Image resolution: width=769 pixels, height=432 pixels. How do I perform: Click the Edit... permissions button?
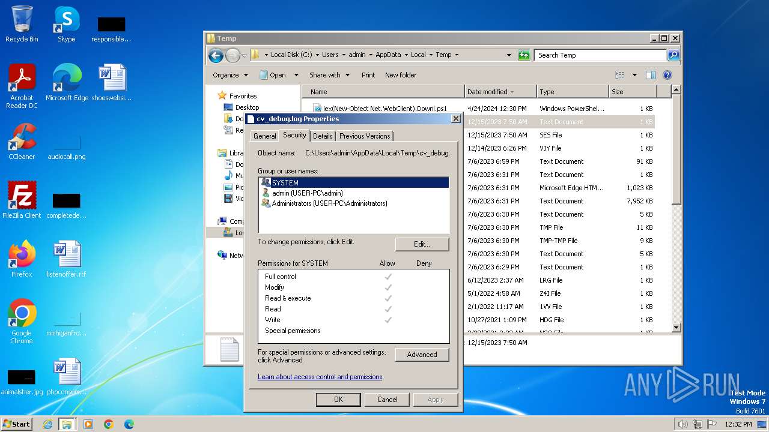(422, 244)
